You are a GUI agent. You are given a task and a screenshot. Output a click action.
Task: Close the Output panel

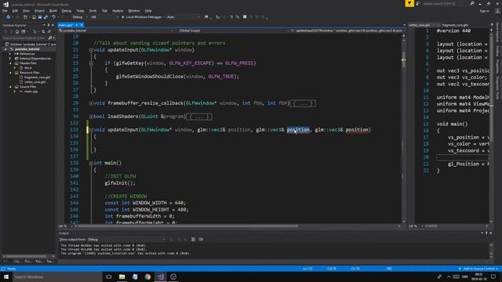491,233
